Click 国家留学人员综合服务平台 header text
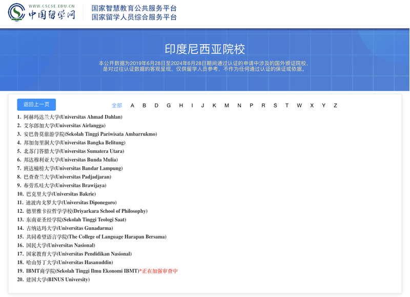 (134, 17)
